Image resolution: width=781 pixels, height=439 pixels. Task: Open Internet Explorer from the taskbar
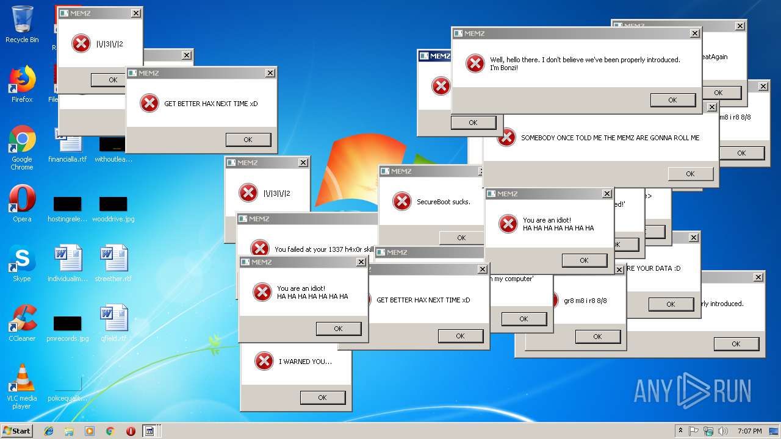49,431
